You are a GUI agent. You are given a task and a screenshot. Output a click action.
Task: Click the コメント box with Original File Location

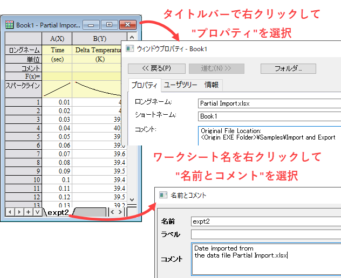pos(269,136)
